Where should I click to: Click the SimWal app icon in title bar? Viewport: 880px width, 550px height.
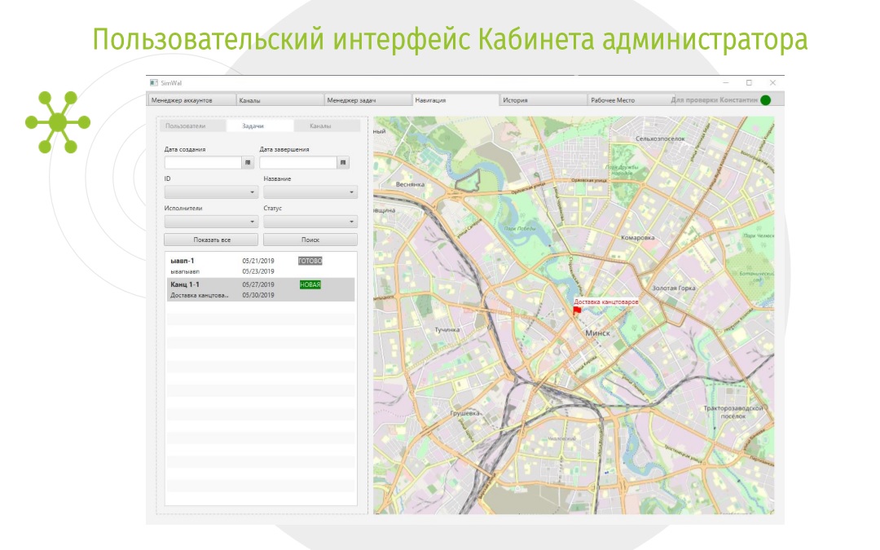tap(154, 82)
